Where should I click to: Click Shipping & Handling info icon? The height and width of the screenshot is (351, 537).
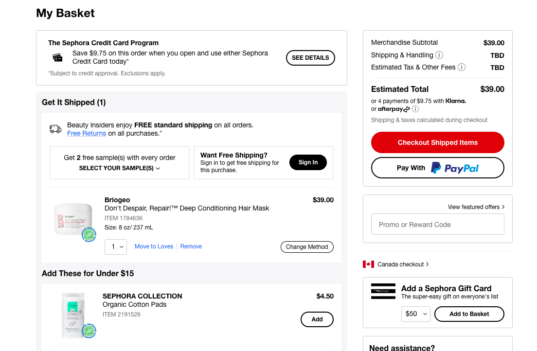pyautogui.click(x=439, y=55)
